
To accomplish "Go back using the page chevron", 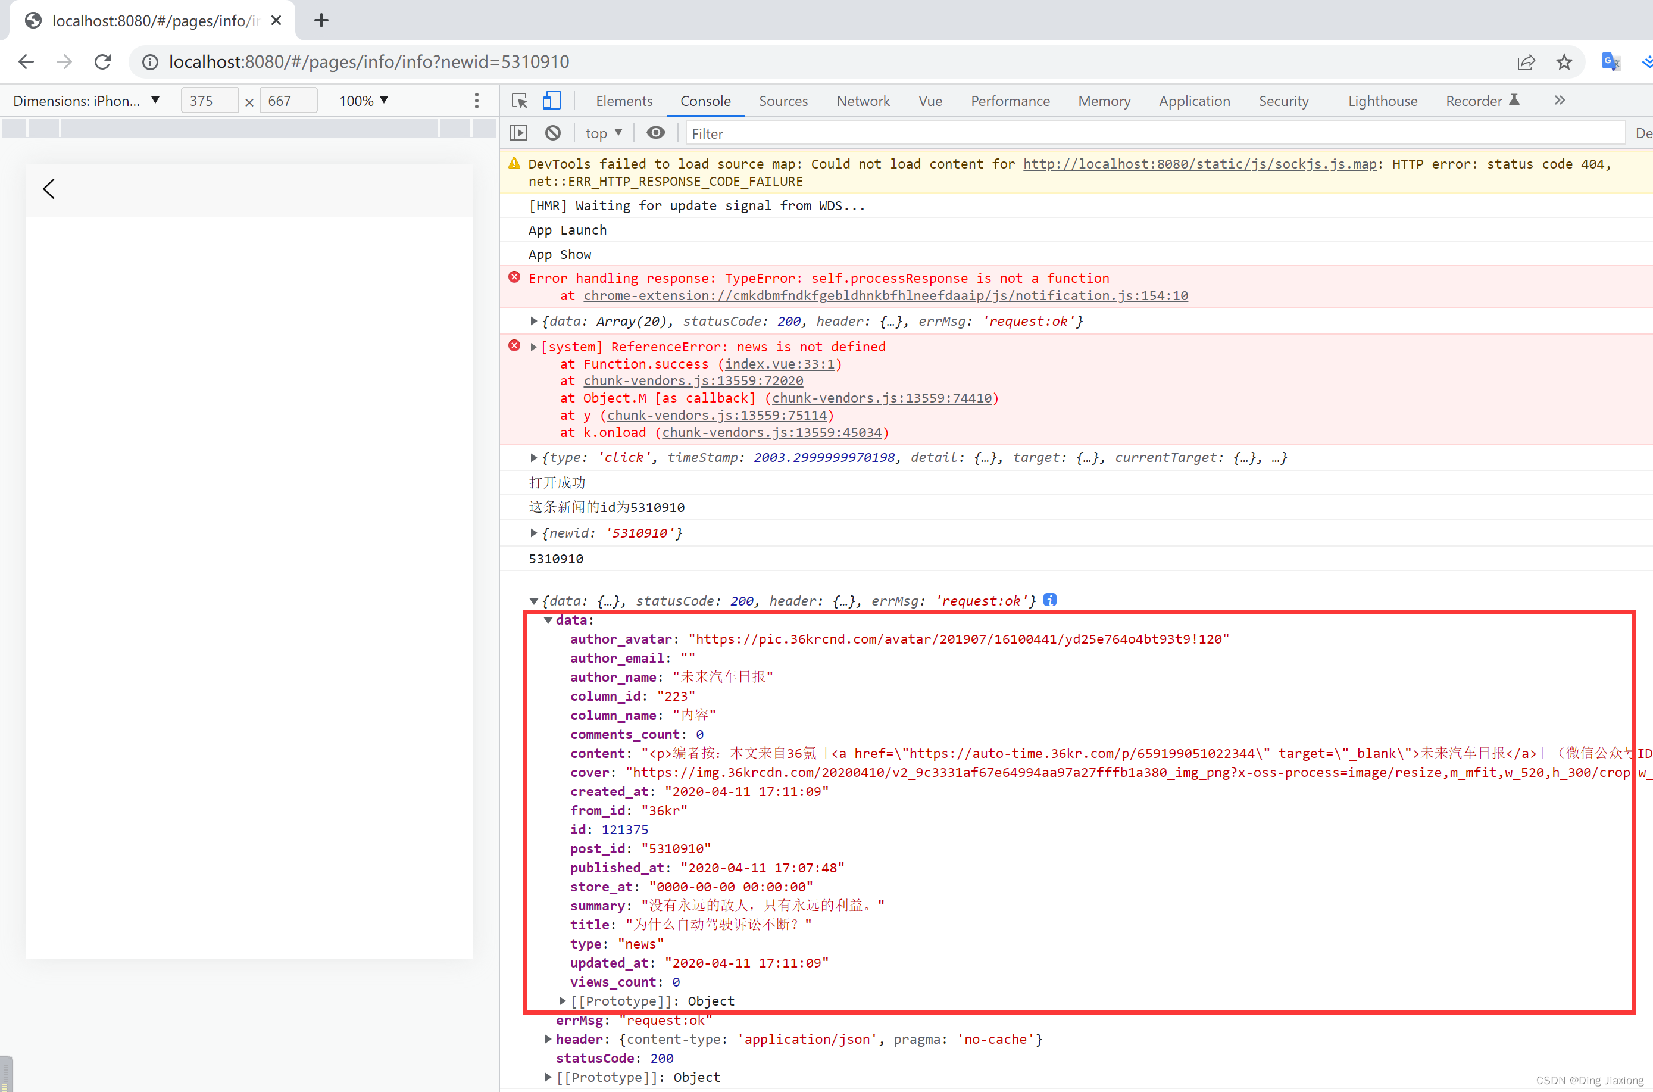I will point(49,189).
